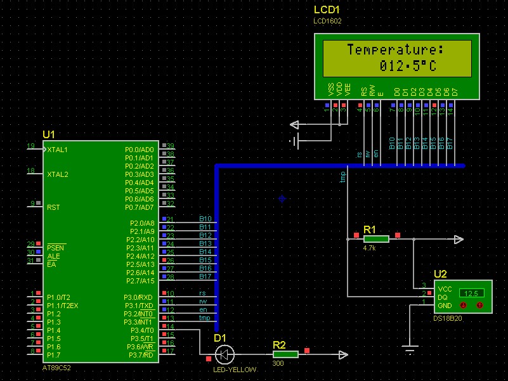Screen dimensions: 508x381
Task: Select the R1 reference label
Action: [370, 229]
